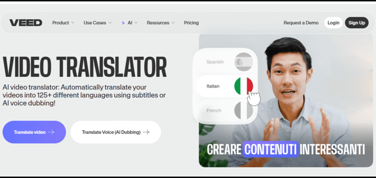Select the French flag icon
The height and width of the screenshot is (178, 376).
pyautogui.click(x=243, y=111)
